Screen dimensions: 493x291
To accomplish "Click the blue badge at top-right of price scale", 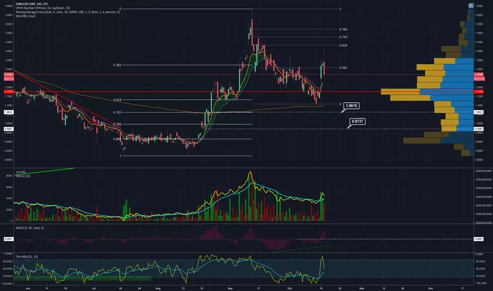I will [471, 6].
